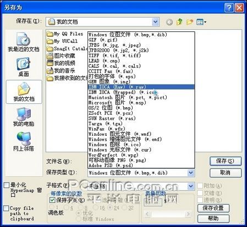Enable 最小化 HyperSnap 窗口 checkbox

[7, 185]
